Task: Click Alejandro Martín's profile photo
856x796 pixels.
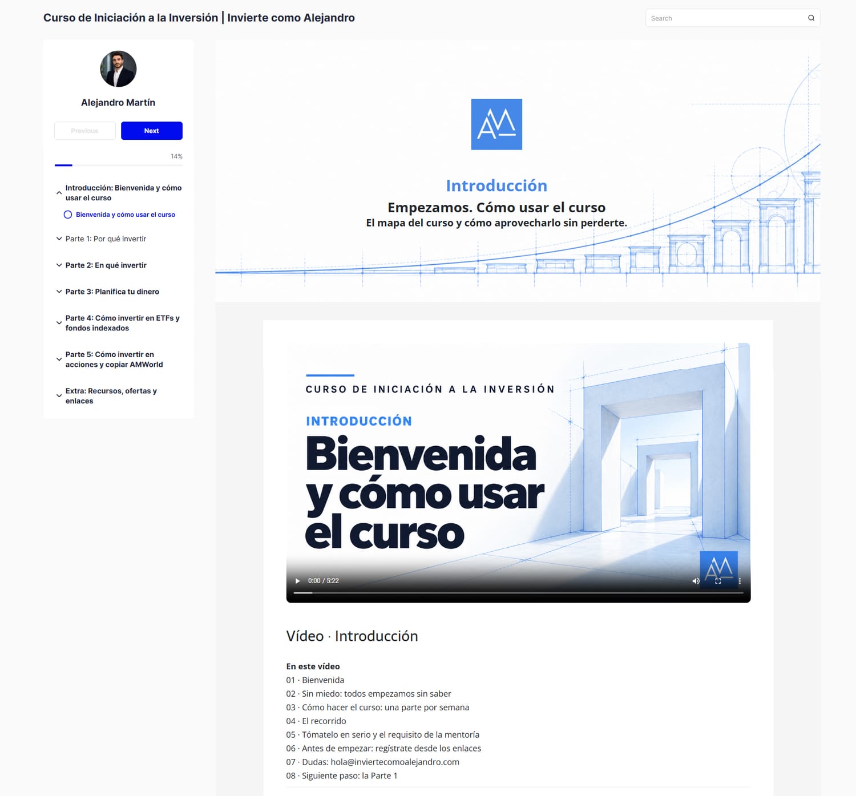Action: 118,69
